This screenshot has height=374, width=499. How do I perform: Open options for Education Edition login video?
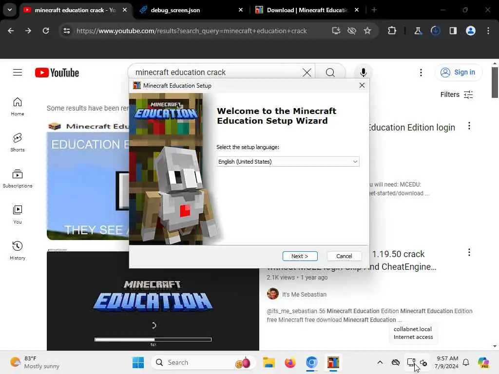click(469, 126)
